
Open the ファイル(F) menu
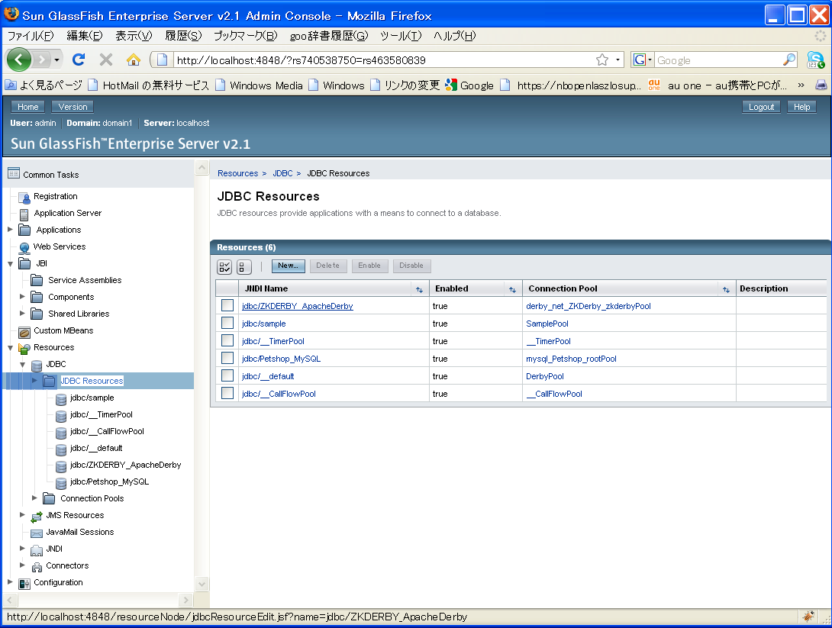pos(31,36)
